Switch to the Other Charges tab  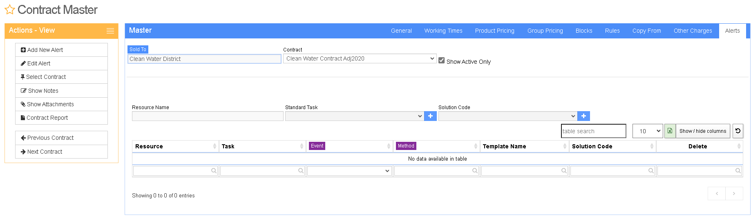point(693,31)
